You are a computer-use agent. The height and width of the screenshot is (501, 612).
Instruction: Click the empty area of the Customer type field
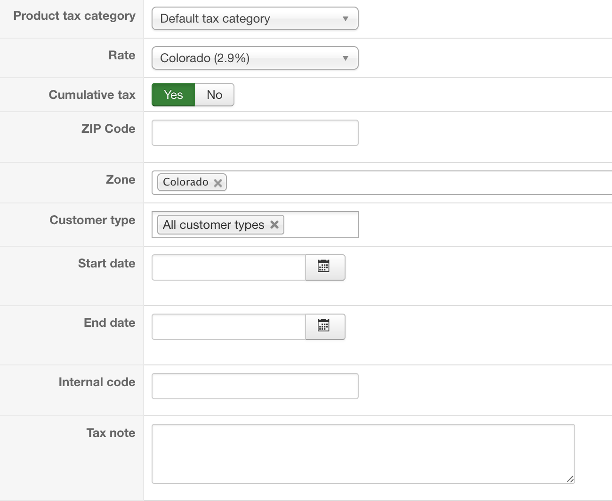tap(320, 225)
